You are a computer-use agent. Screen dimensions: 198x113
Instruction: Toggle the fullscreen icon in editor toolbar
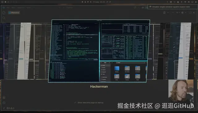[191, 13]
